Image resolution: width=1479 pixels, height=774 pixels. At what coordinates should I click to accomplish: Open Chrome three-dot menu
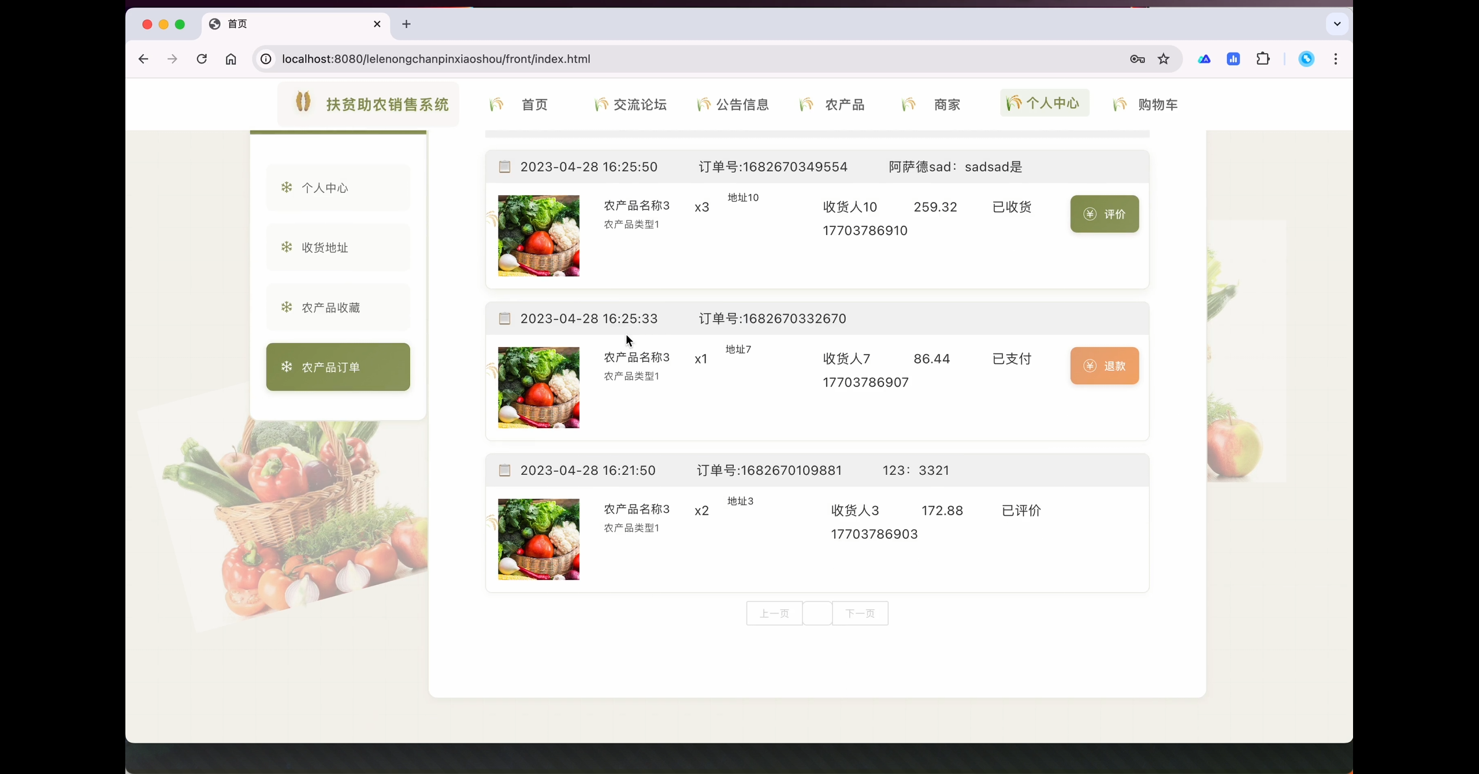[1335, 59]
